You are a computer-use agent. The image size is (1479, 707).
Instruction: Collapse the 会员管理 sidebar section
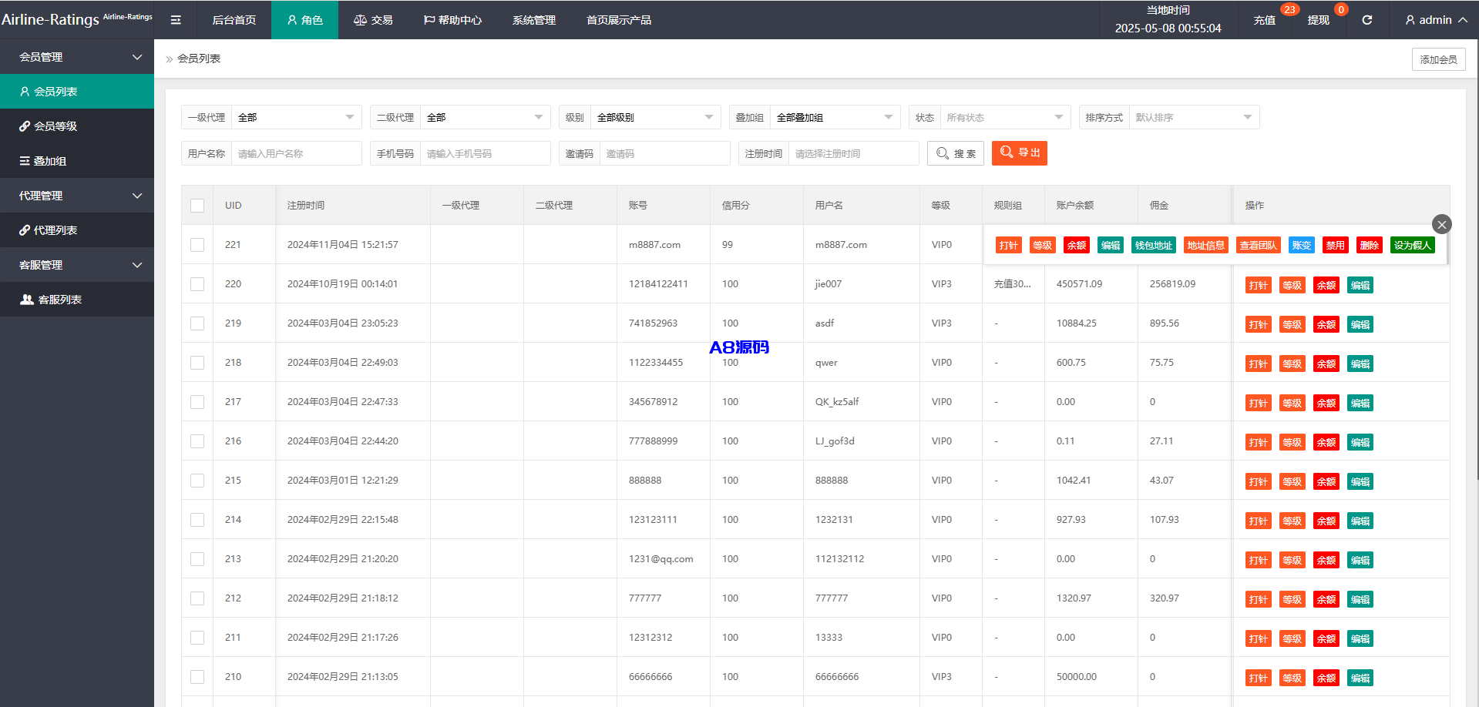pos(77,57)
